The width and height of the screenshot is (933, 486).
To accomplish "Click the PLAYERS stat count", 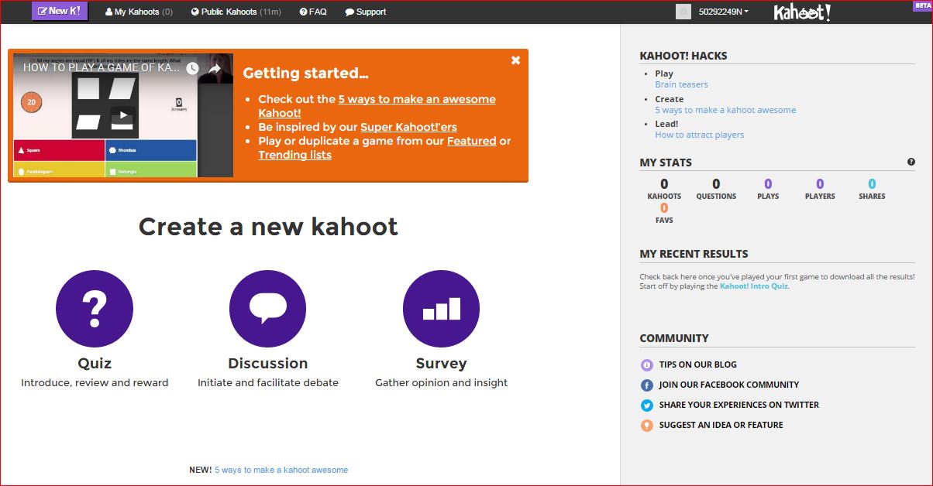I will click(x=820, y=184).
